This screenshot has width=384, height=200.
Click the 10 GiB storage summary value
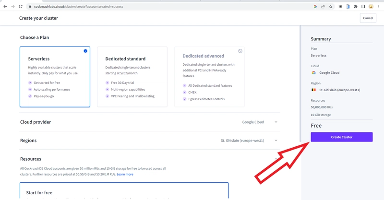point(321,115)
